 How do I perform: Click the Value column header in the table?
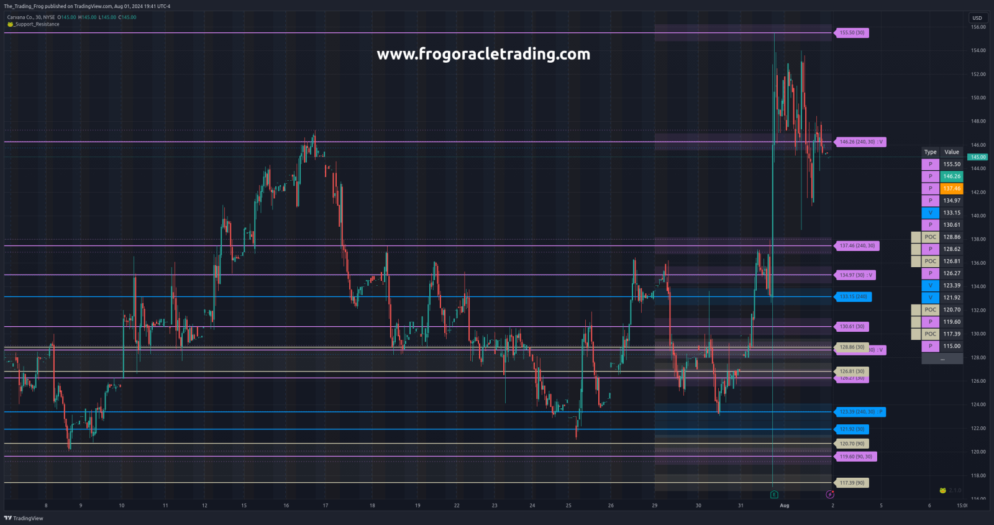tap(952, 152)
